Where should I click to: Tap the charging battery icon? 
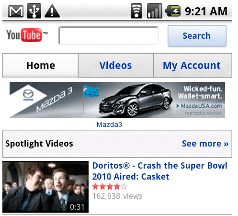(x=173, y=11)
